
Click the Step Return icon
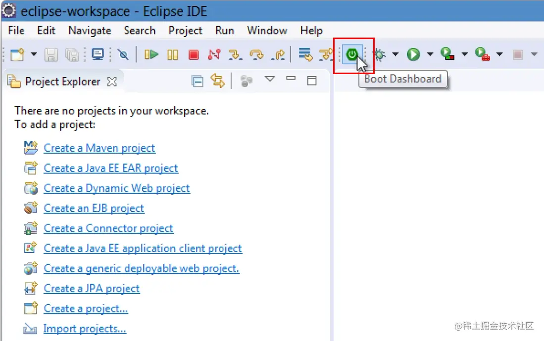pyautogui.click(x=278, y=54)
